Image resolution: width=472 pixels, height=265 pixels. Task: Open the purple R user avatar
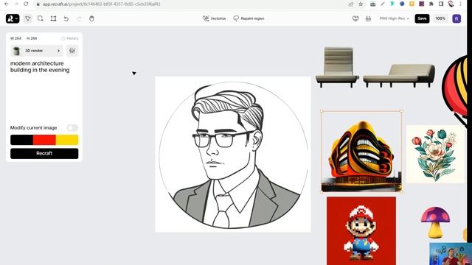click(x=457, y=18)
